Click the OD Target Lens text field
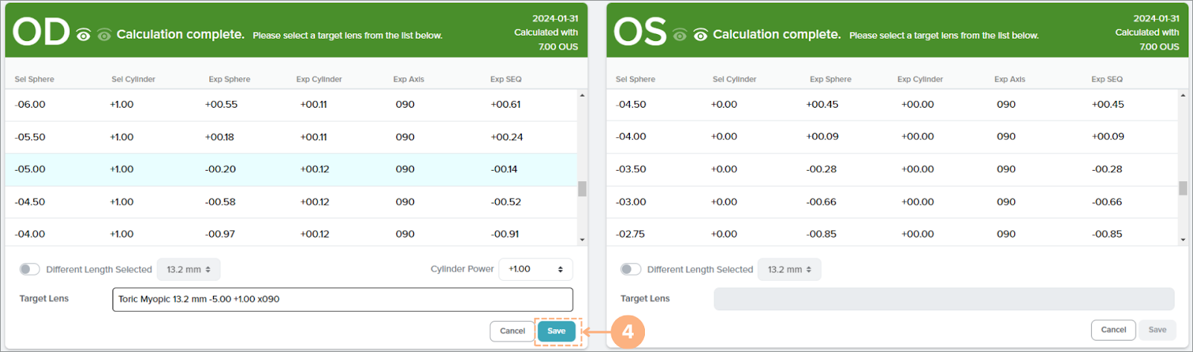The height and width of the screenshot is (352, 1193). (343, 299)
